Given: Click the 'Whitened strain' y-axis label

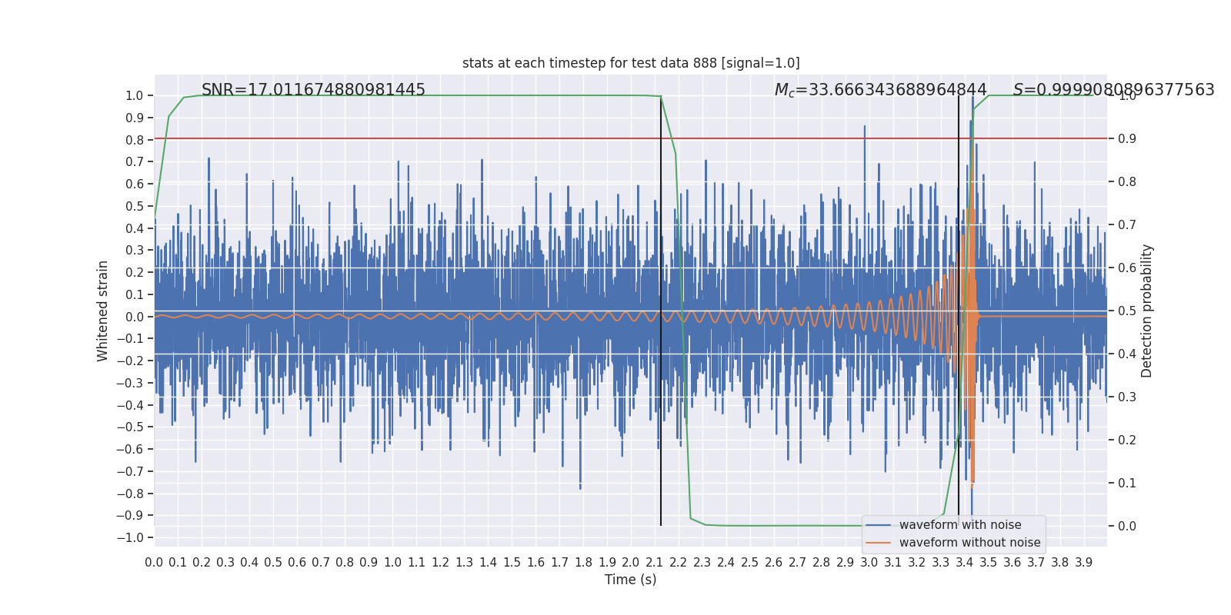Looking at the screenshot, I should click(103, 311).
